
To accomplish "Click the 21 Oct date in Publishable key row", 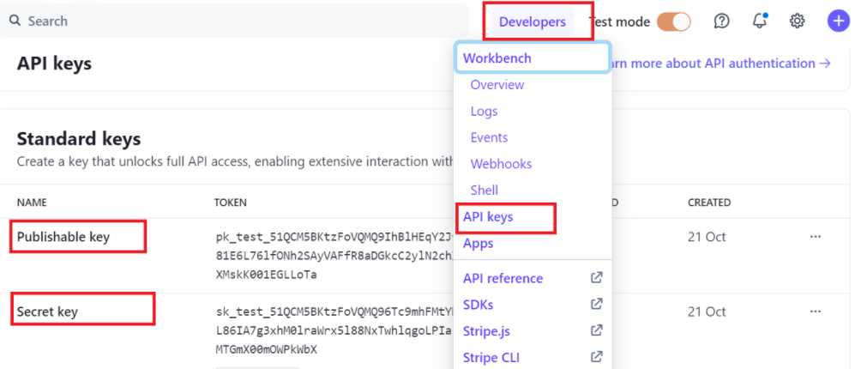I will 707,237.
